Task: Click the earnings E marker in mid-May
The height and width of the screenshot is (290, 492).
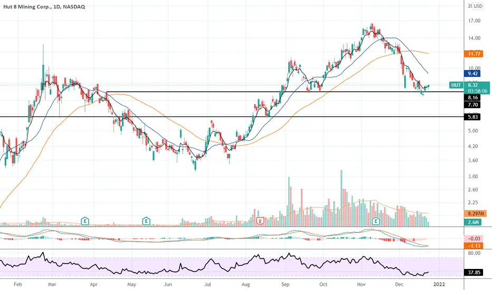Action: [x=146, y=221]
